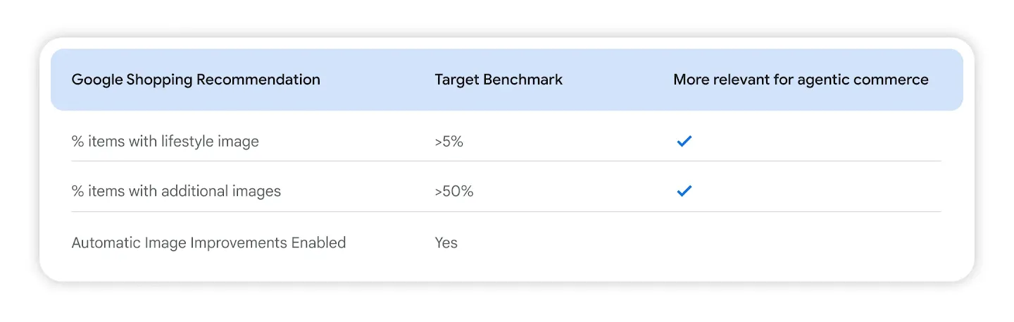Viewport: 1014px width, 322px height.
Task: Click the divider line under the lifestyle image row
Action: tap(506, 161)
